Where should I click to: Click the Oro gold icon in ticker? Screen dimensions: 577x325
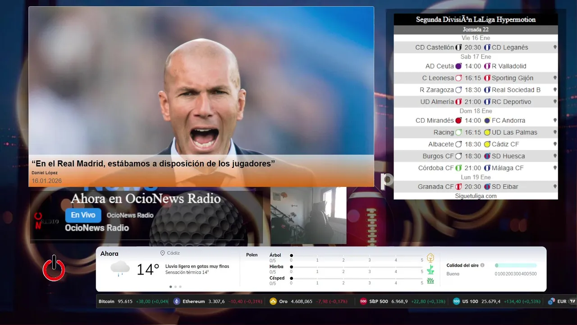(x=273, y=302)
